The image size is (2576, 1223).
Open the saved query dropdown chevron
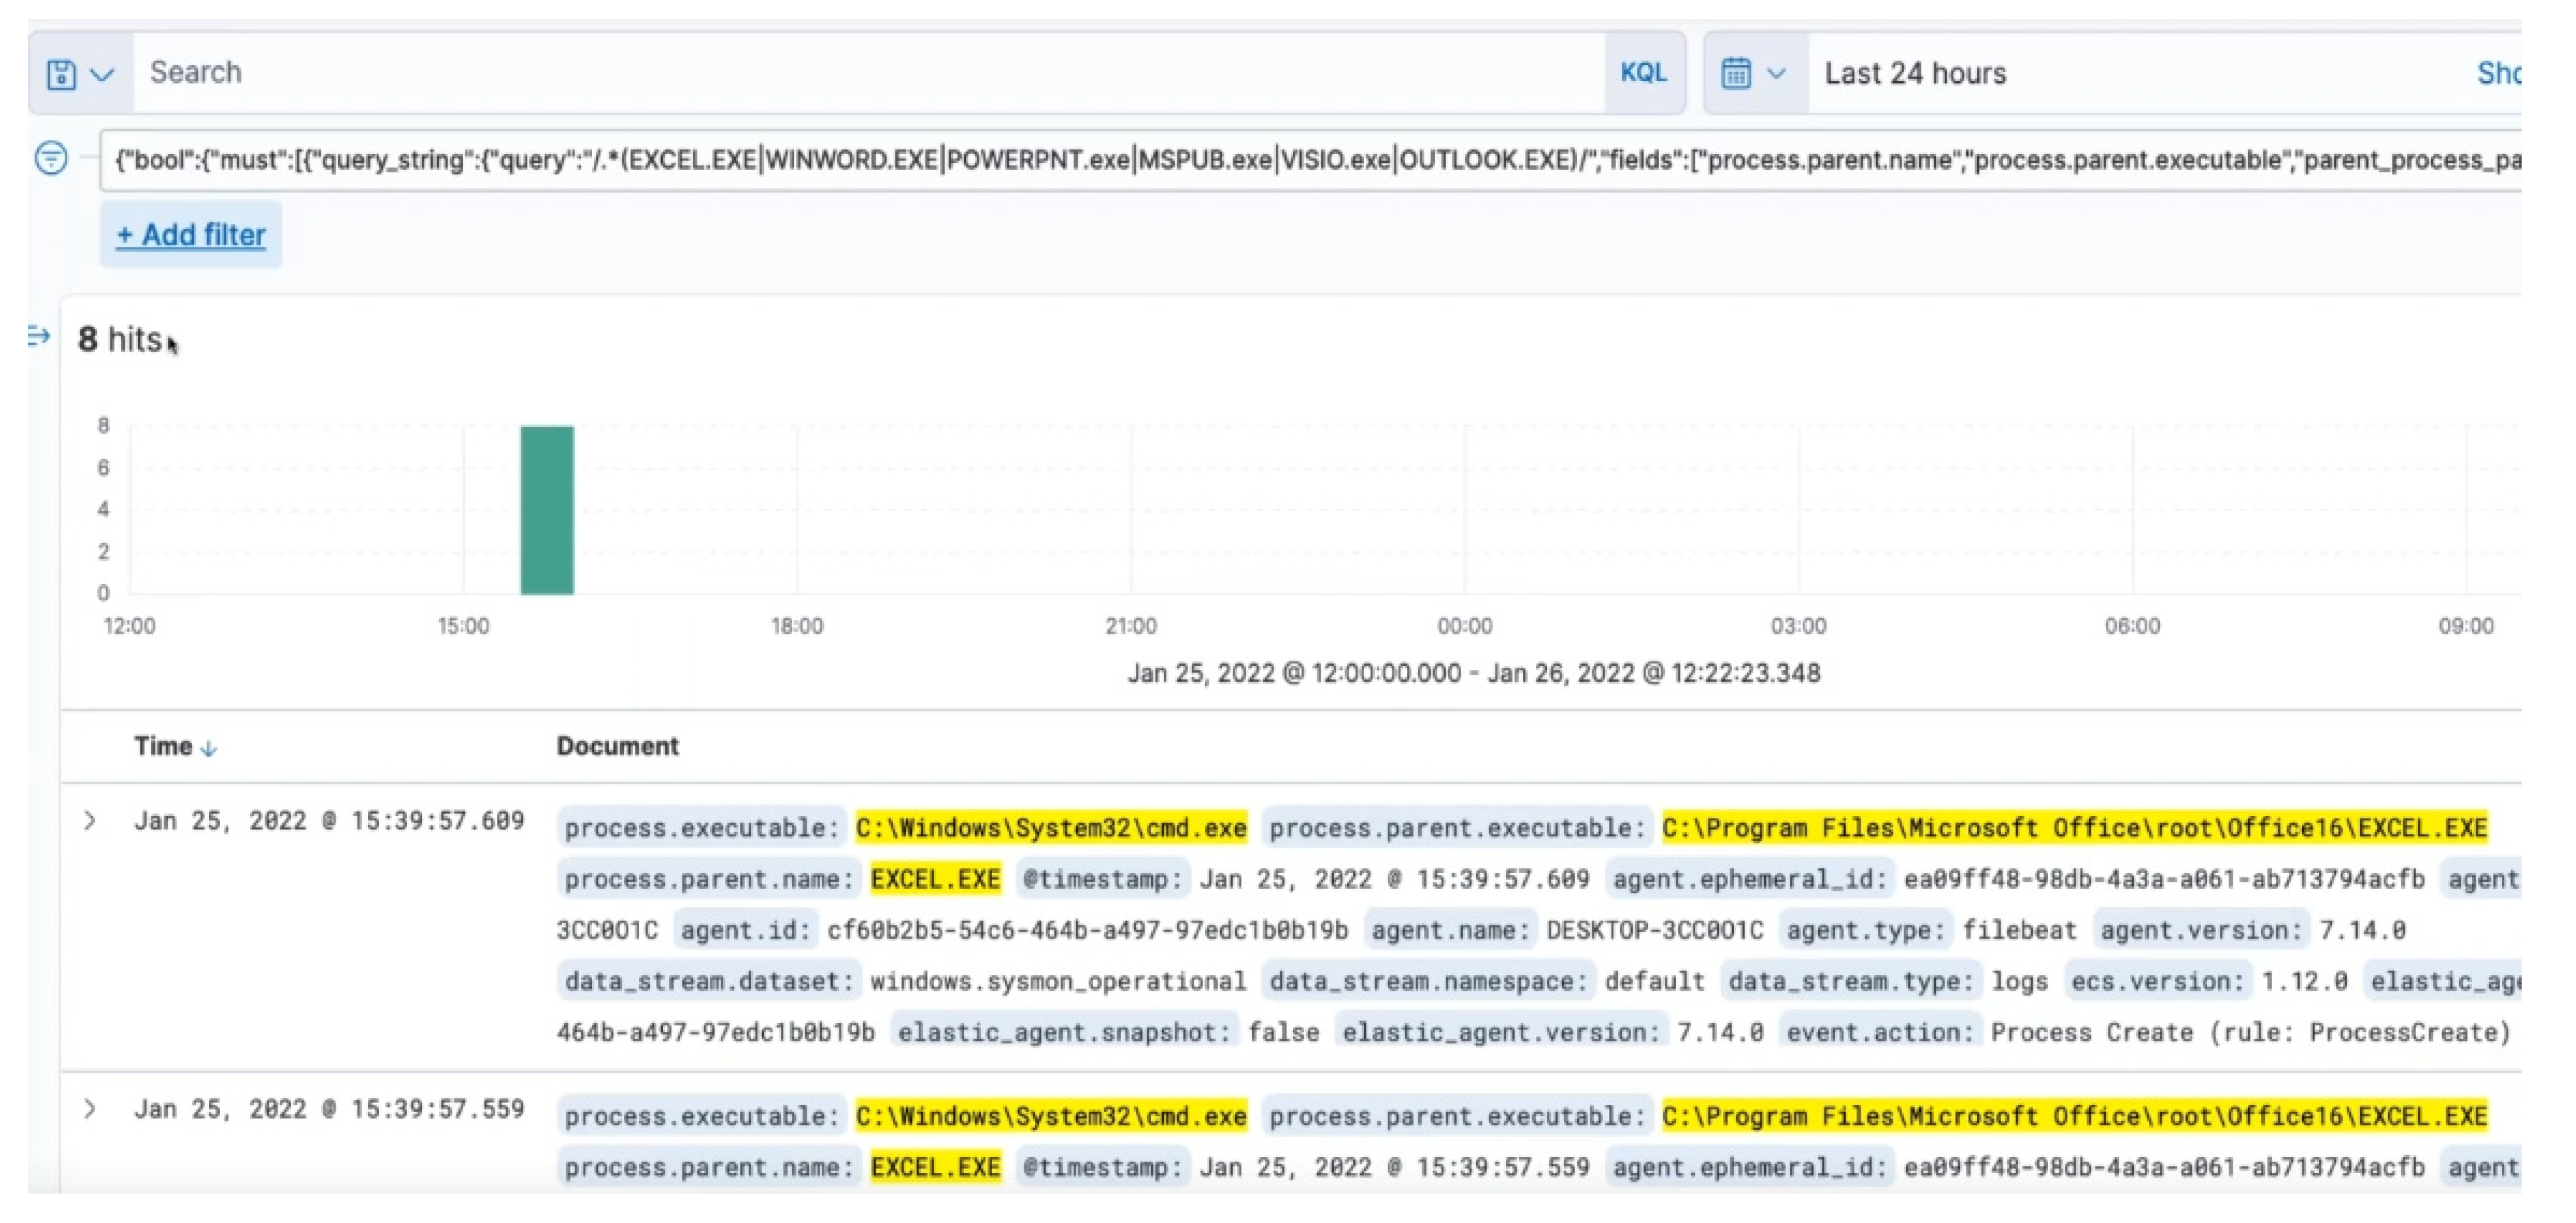102,74
